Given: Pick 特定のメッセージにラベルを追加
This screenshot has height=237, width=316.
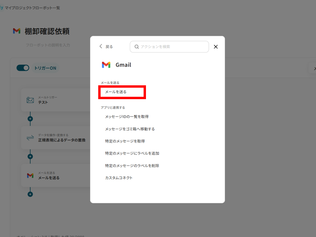Looking at the screenshot, I should 132,153.
